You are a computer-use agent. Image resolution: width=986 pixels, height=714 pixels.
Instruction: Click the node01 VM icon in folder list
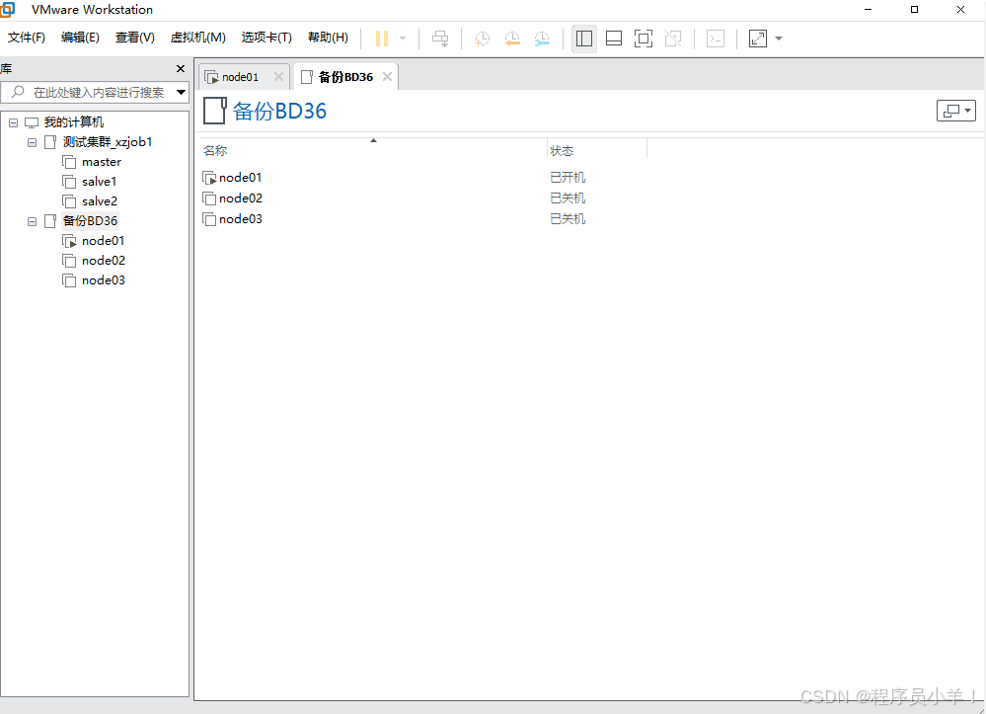pyautogui.click(x=209, y=178)
